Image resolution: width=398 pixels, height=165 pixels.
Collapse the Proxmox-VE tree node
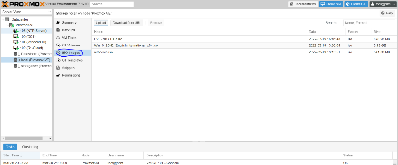[7, 25]
